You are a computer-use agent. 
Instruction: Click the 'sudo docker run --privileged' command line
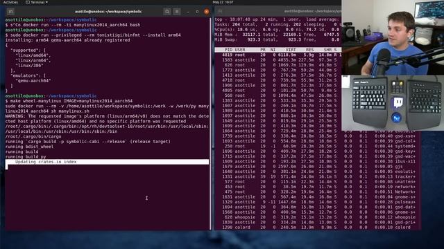tap(96, 35)
